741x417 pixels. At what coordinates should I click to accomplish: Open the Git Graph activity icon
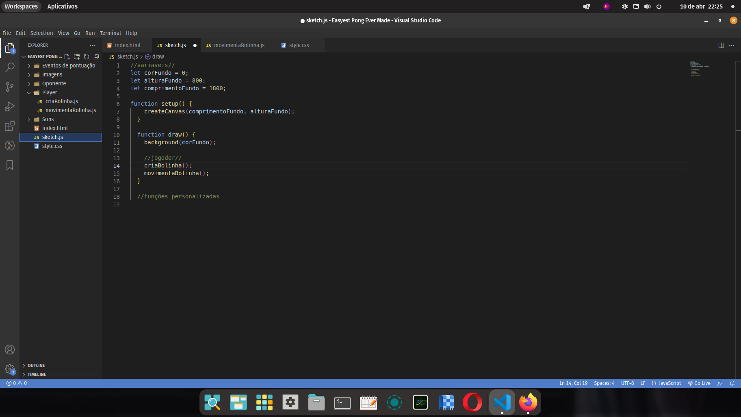coord(10,146)
